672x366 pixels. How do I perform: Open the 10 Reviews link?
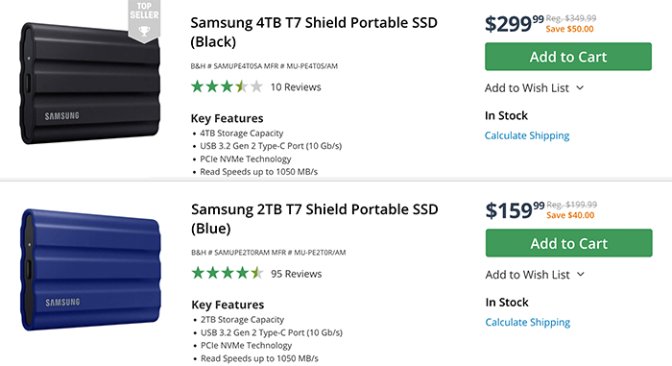296,87
